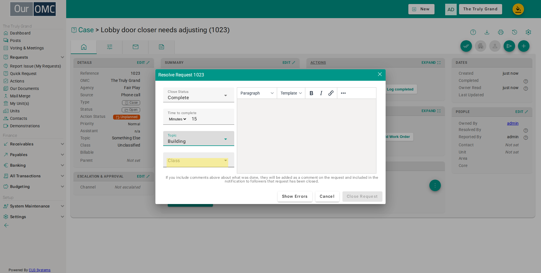Click EDIT on the Details panel
The width and height of the screenshot is (541, 273).
(143, 63)
